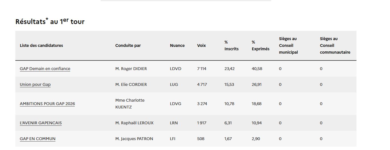This screenshot has height=150, width=390.
Task: Click the Conduite par column header
Action: (x=128, y=45)
